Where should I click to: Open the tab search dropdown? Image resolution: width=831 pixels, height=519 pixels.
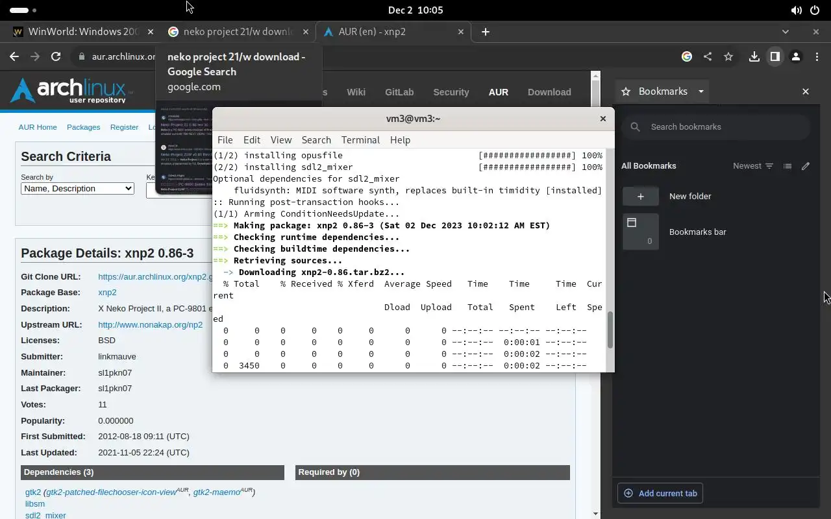point(786,31)
